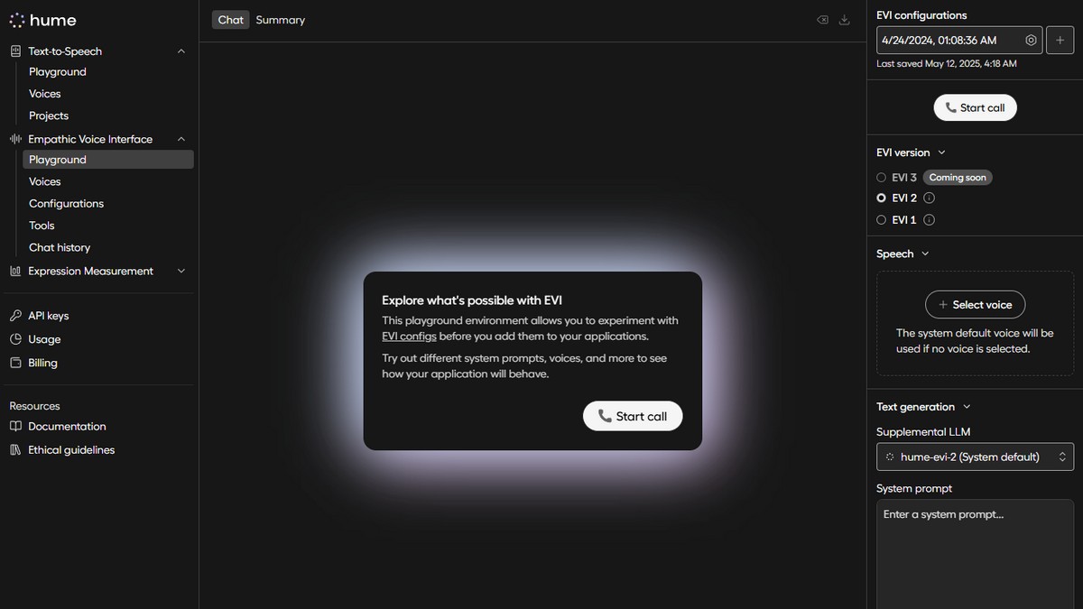
Task: Collapse the Text-to-Speech sidebar section
Action: [181, 51]
